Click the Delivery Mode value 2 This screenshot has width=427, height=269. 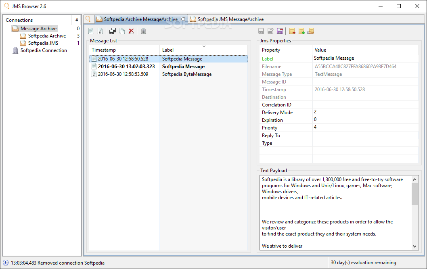click(x=315, y=112)
